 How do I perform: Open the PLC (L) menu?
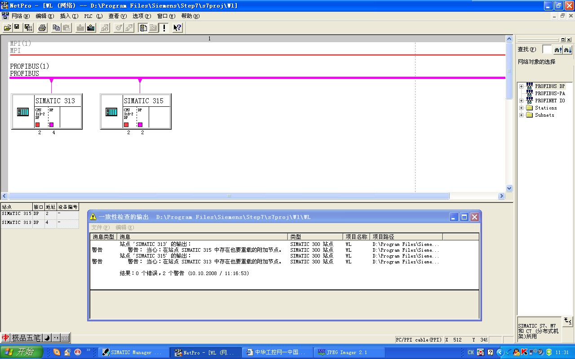[93, 16]
